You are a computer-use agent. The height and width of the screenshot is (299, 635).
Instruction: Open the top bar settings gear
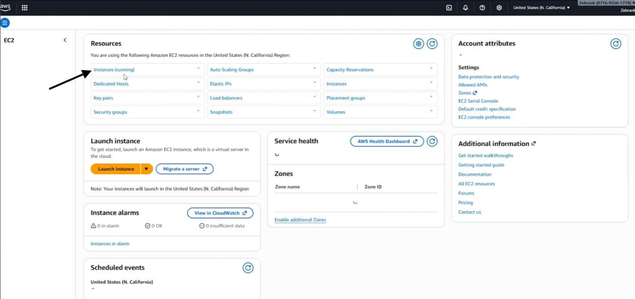click(499, 8)
